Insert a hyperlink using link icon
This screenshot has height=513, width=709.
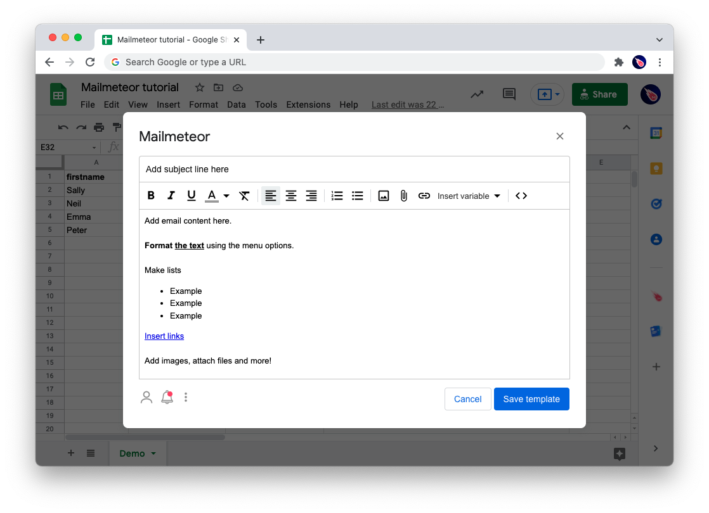(424, 196)
